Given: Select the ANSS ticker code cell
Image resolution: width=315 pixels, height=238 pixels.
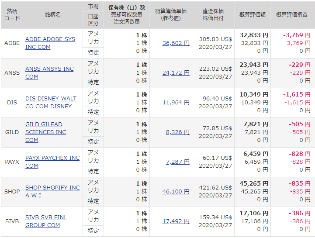Looking at the screenshot, I should (x=12, y=72).
